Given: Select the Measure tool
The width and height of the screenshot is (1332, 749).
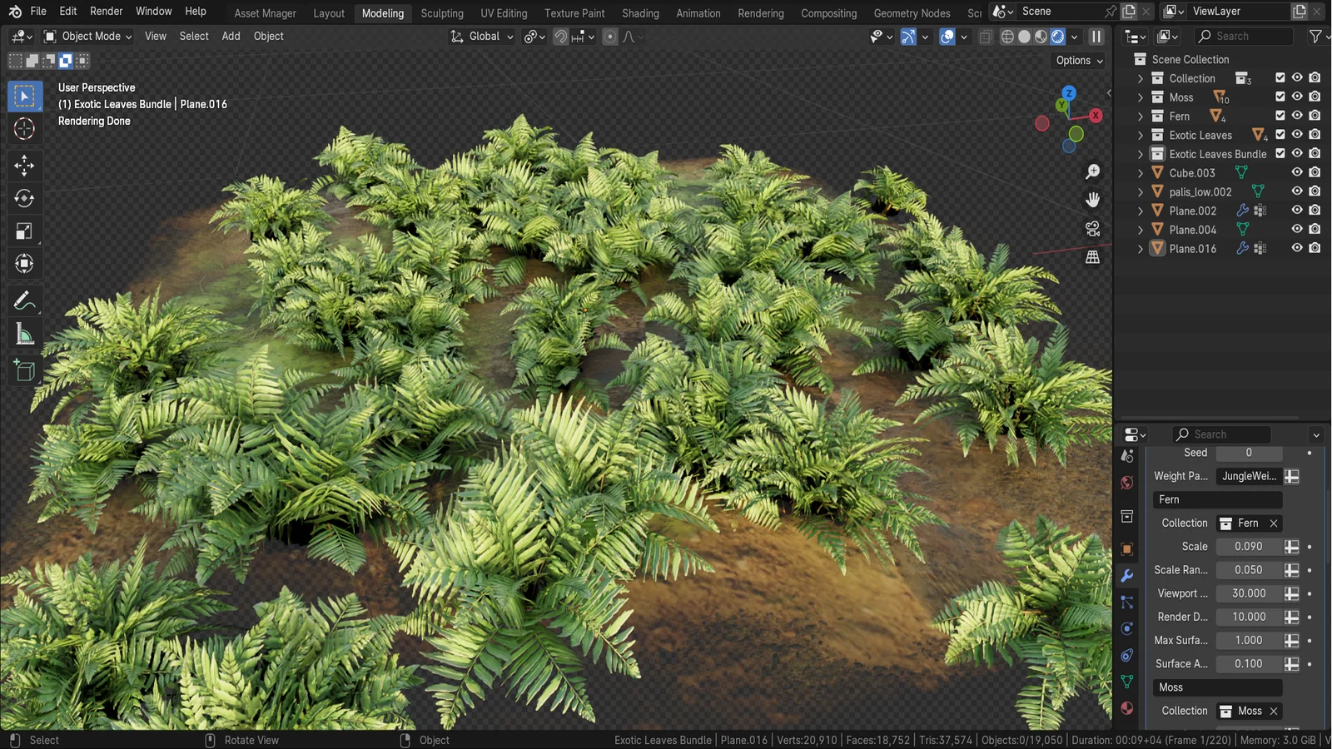Looking at the screenshot, I should click(25, 333).
